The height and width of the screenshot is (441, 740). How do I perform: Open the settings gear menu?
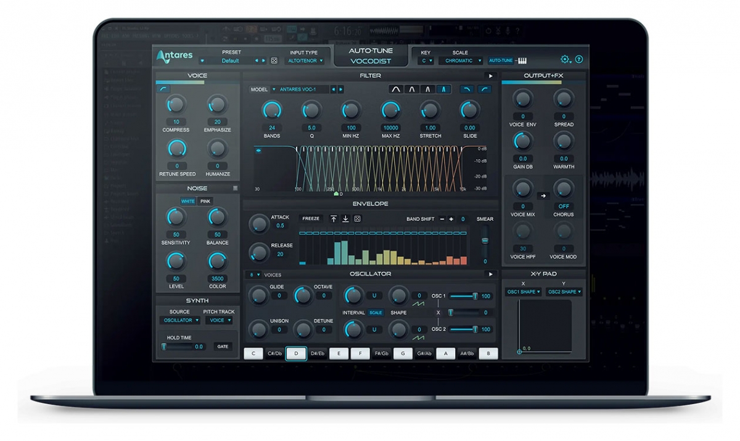[x=565, y=59]
